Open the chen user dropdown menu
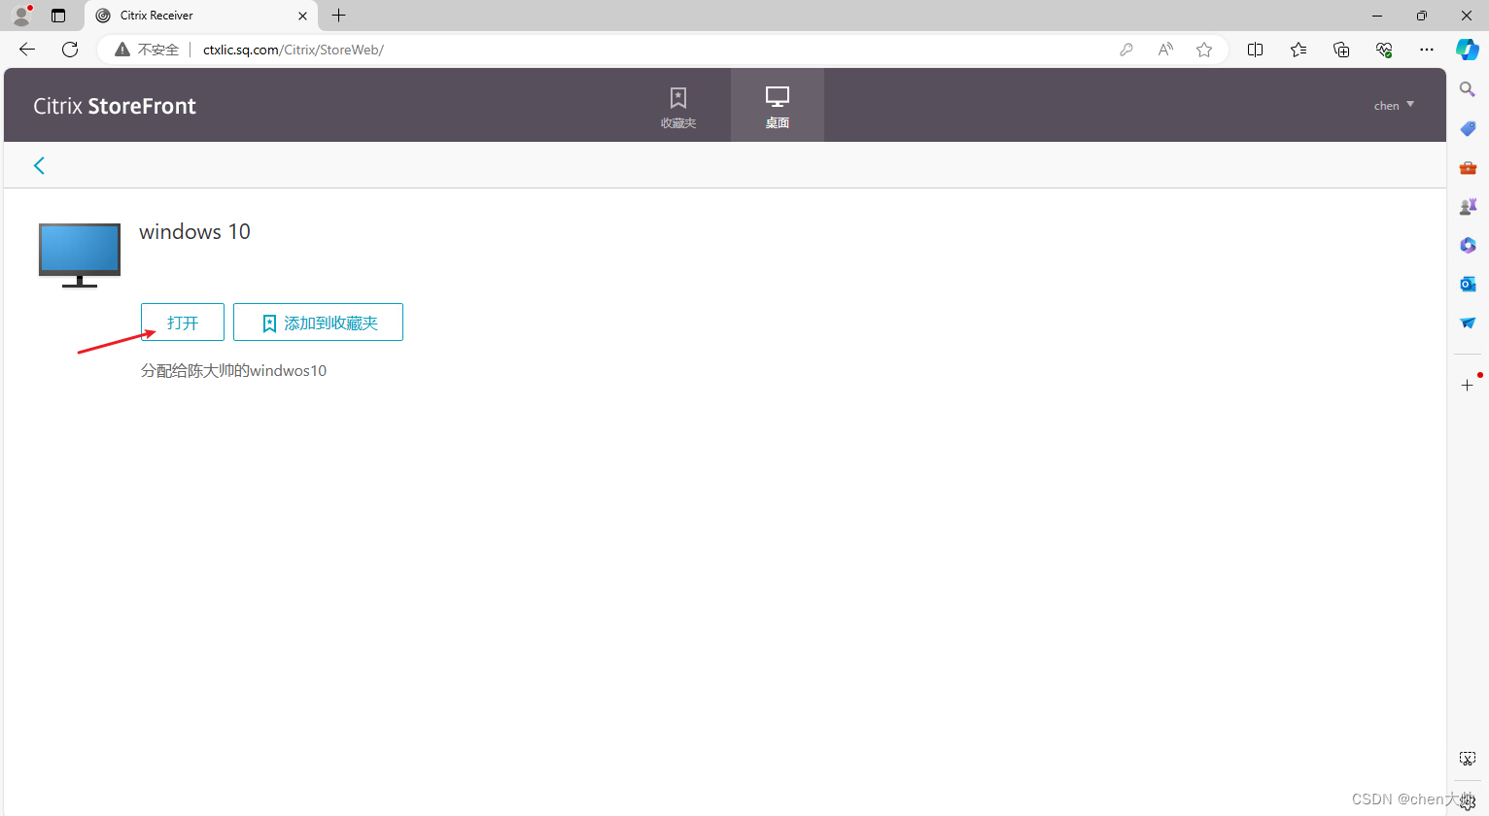 click(1394, 105)
